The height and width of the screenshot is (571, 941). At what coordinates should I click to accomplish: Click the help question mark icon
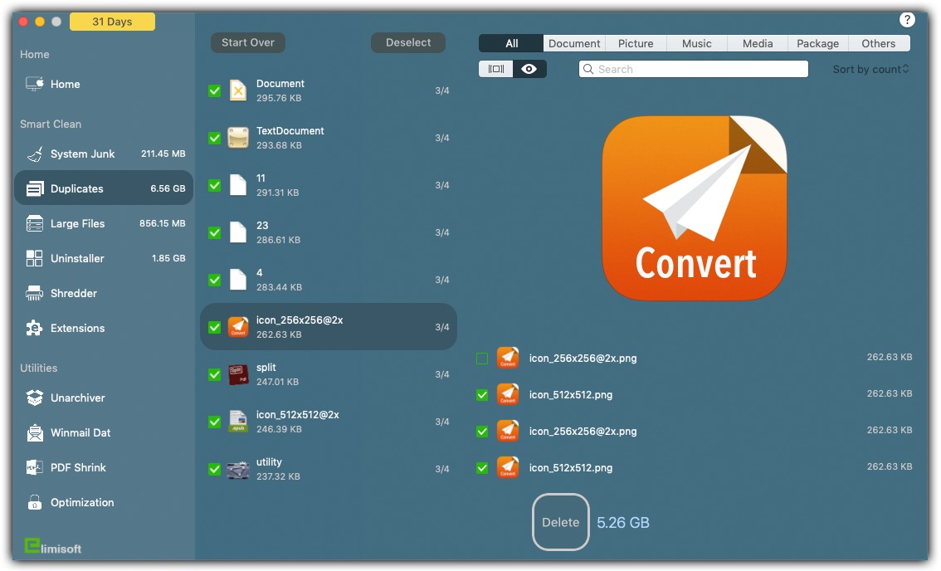[x=907, y=20]
